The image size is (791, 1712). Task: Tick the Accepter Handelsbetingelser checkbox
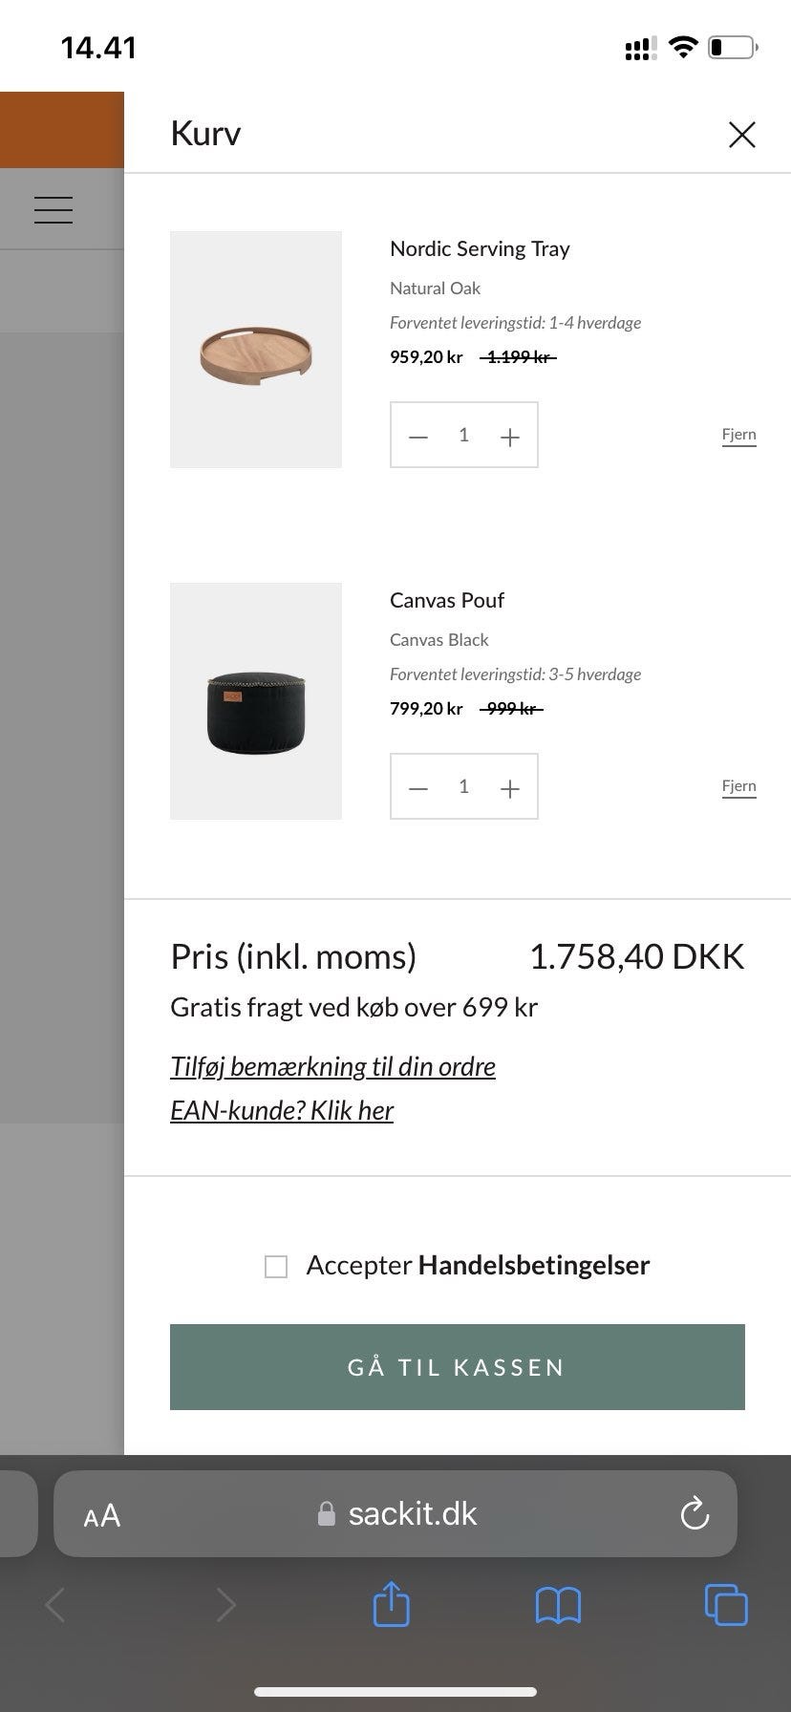click(x=276, y=1267)
